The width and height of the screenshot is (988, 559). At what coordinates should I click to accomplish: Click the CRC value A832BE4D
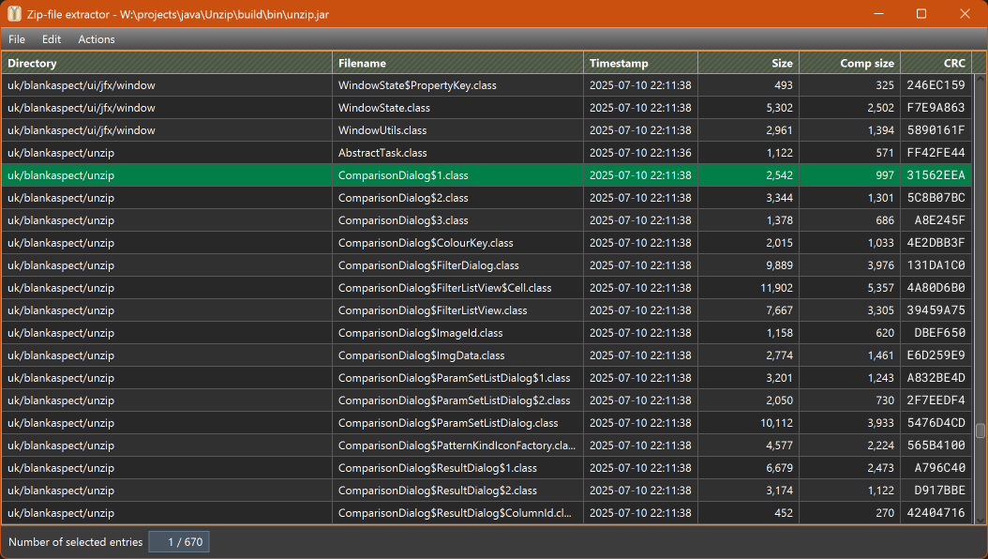tap(936, 378)
